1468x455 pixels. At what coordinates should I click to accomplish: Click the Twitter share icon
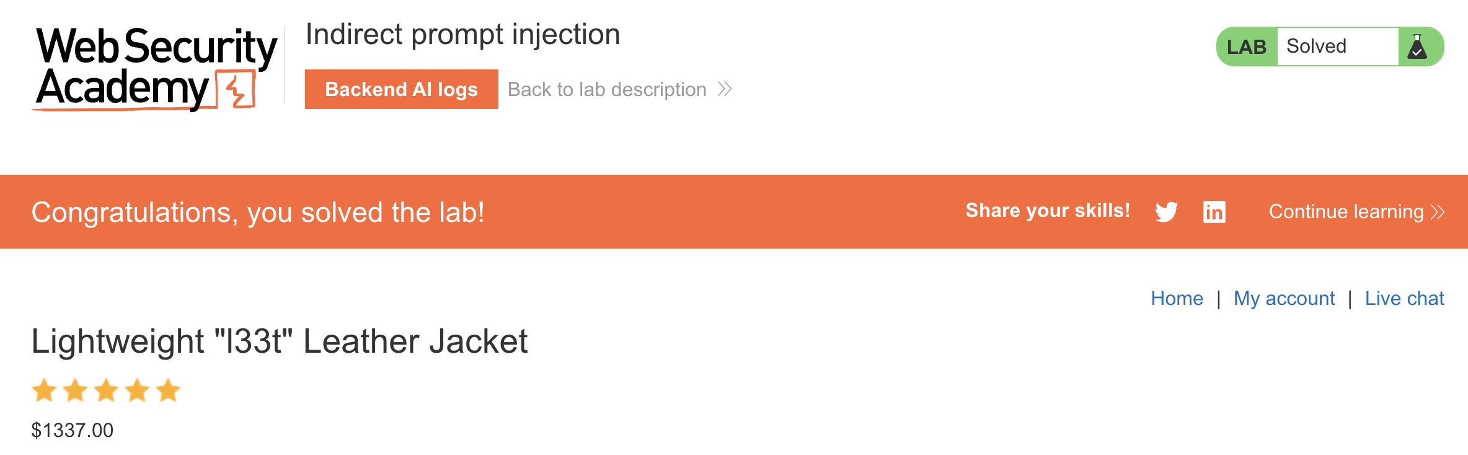tap(1167, 211)
